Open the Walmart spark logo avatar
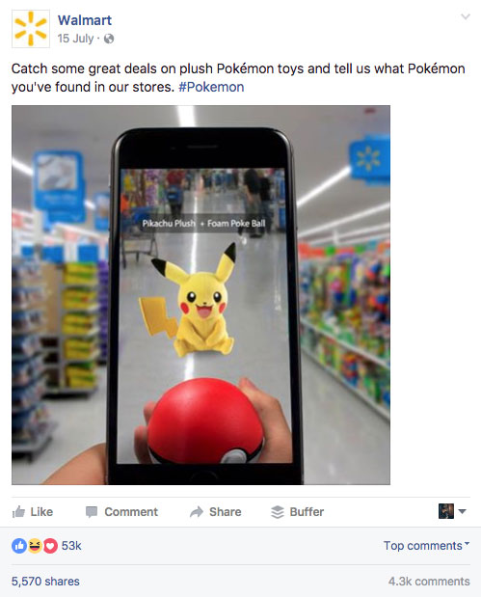Viewport: 481px width, 597px height. pyautogui.click(x=31, y=29)
